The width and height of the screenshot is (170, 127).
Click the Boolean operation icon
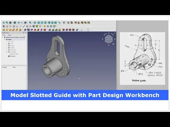(77, 30)
